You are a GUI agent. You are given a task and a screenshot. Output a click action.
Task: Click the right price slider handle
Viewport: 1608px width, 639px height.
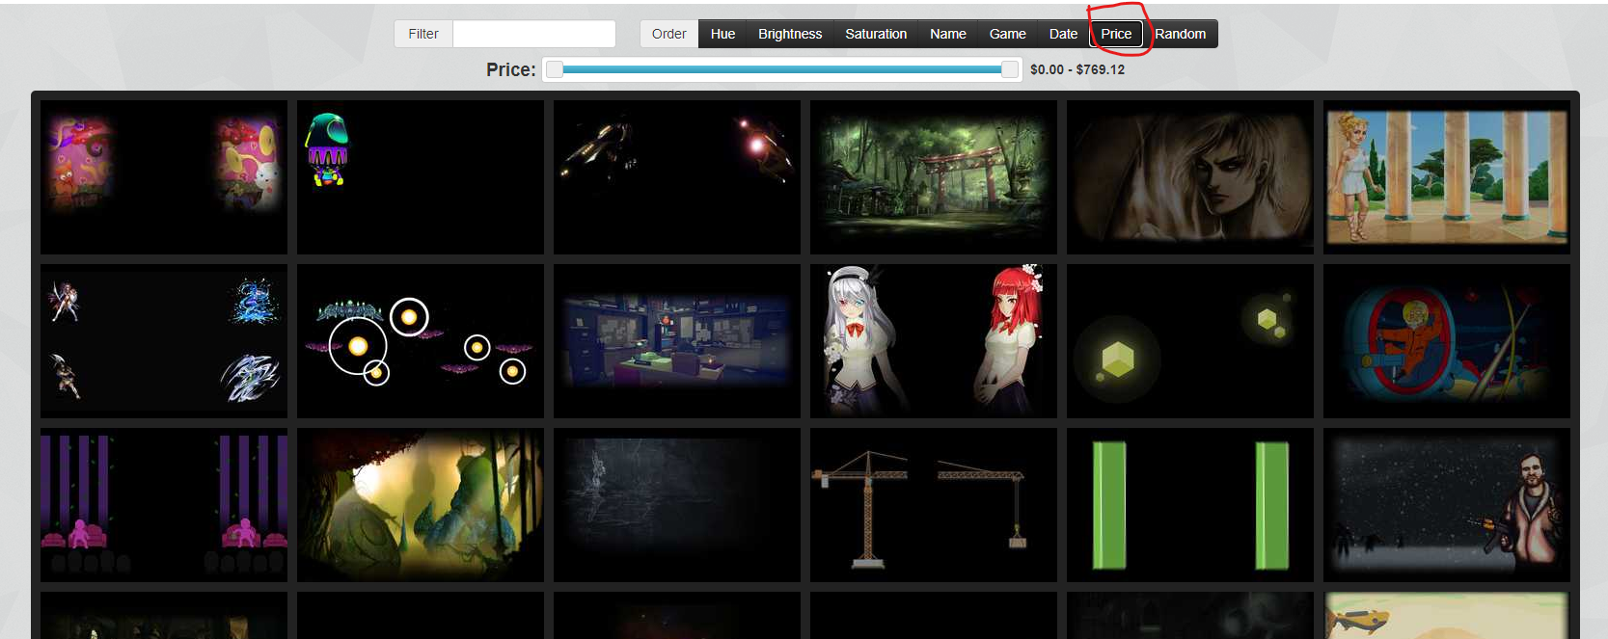tap(1010, 69)
